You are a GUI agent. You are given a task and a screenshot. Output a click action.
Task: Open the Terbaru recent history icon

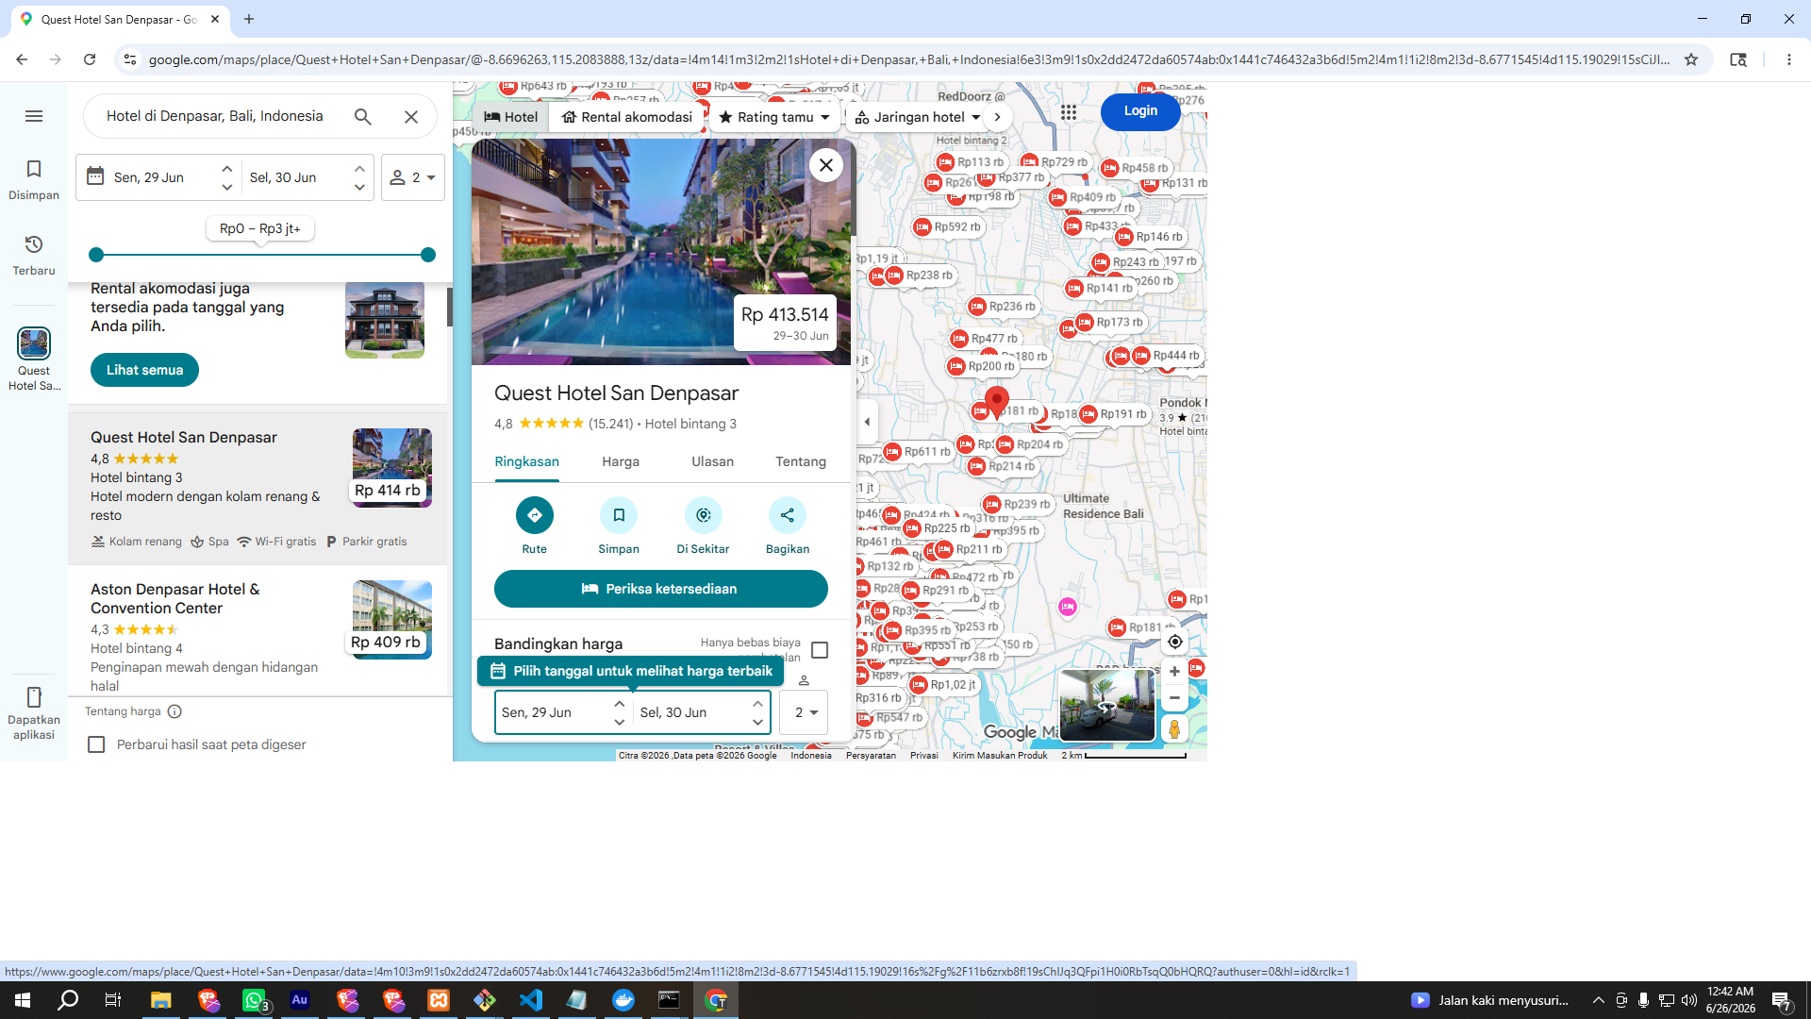[34, 244]
